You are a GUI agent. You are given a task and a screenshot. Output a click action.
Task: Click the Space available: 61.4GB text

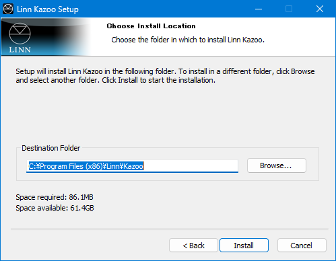click(x=55, y=208)
